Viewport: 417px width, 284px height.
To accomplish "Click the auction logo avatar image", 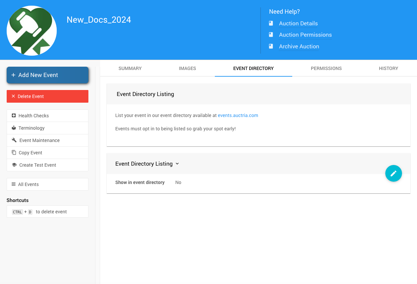I will 32,31.
